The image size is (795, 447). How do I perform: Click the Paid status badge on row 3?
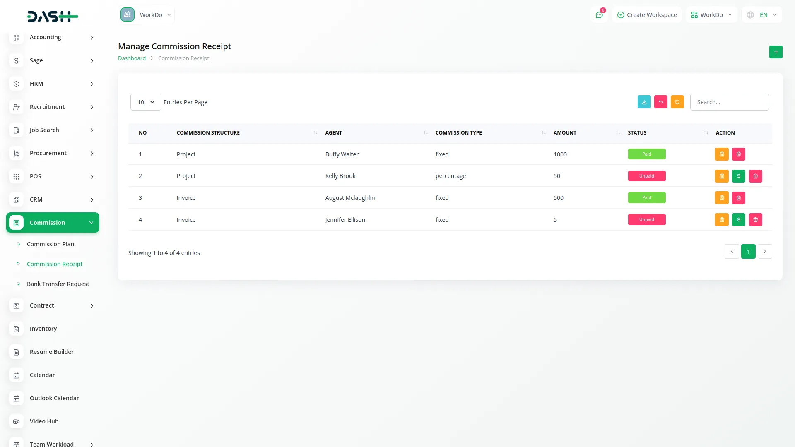647,197
